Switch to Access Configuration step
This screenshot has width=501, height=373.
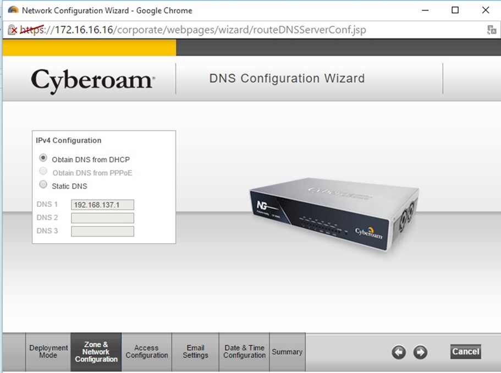(x=147, y=352)
